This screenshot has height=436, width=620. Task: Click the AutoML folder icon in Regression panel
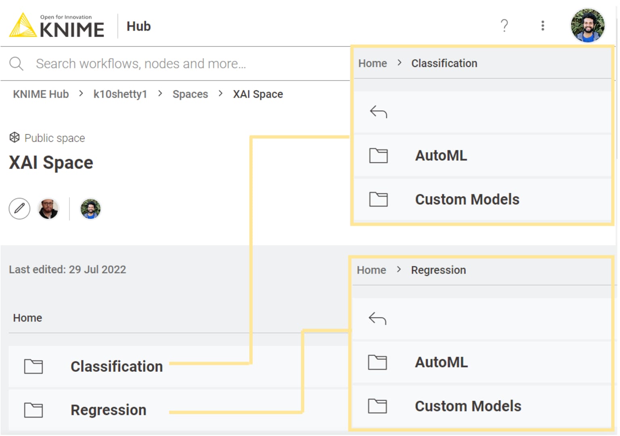click(377, 362)
